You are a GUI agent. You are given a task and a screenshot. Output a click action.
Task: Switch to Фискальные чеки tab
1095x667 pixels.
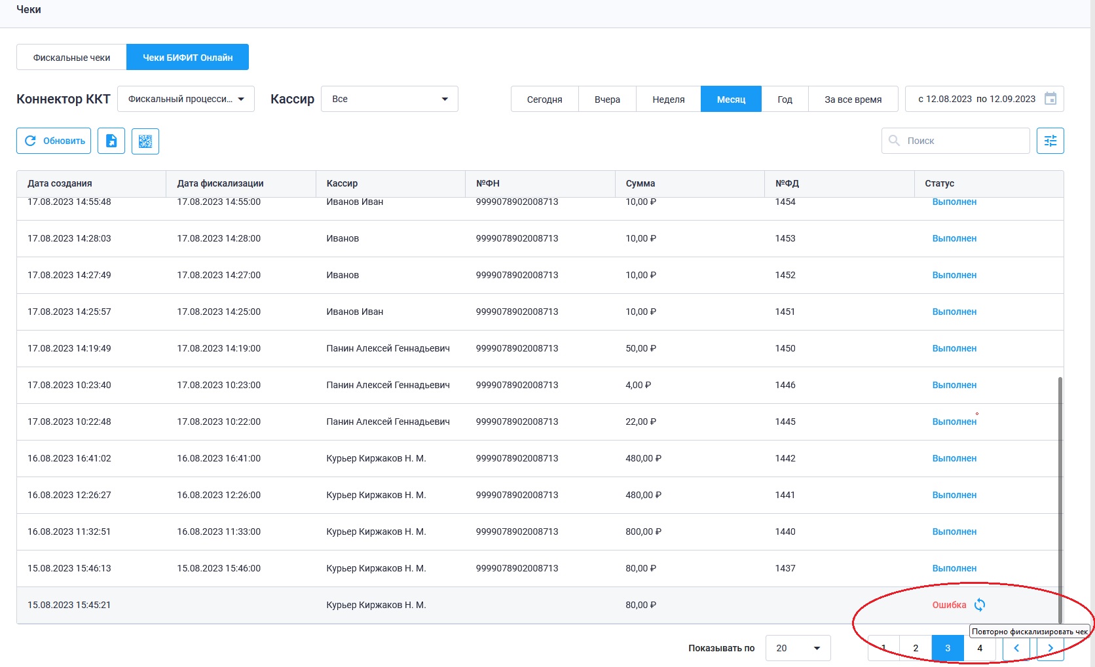71,57
